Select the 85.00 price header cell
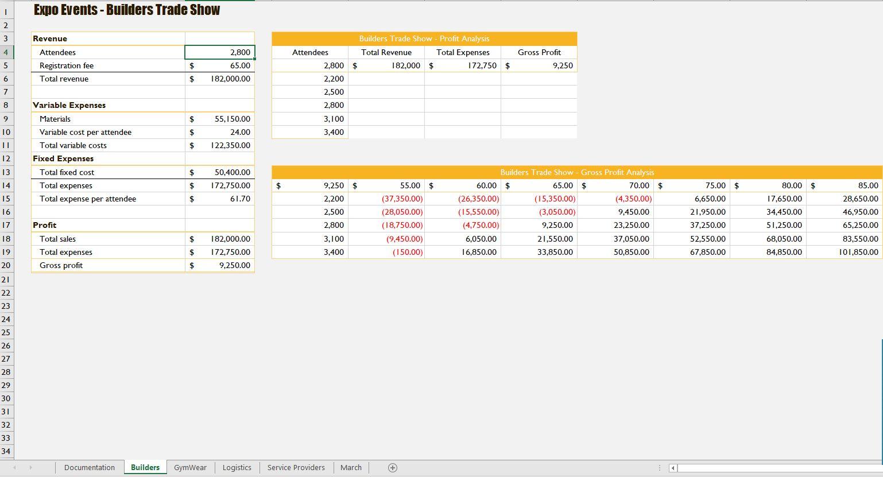 845,185
